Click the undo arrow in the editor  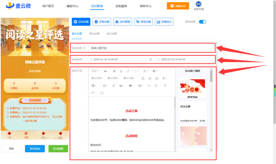point(165,86)
